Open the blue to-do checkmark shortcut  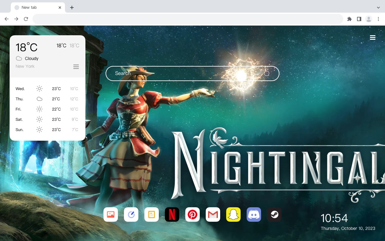point(131,214)
